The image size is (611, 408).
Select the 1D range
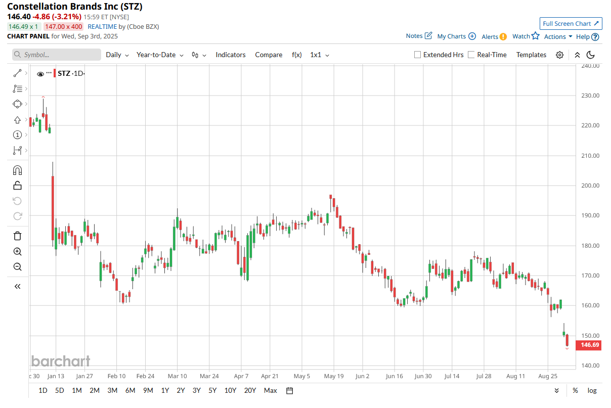43,390
